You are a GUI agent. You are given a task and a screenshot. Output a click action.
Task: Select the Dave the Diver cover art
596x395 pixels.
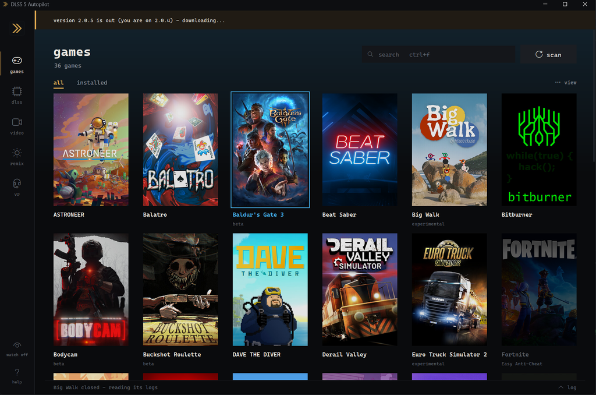coord(270,290)
